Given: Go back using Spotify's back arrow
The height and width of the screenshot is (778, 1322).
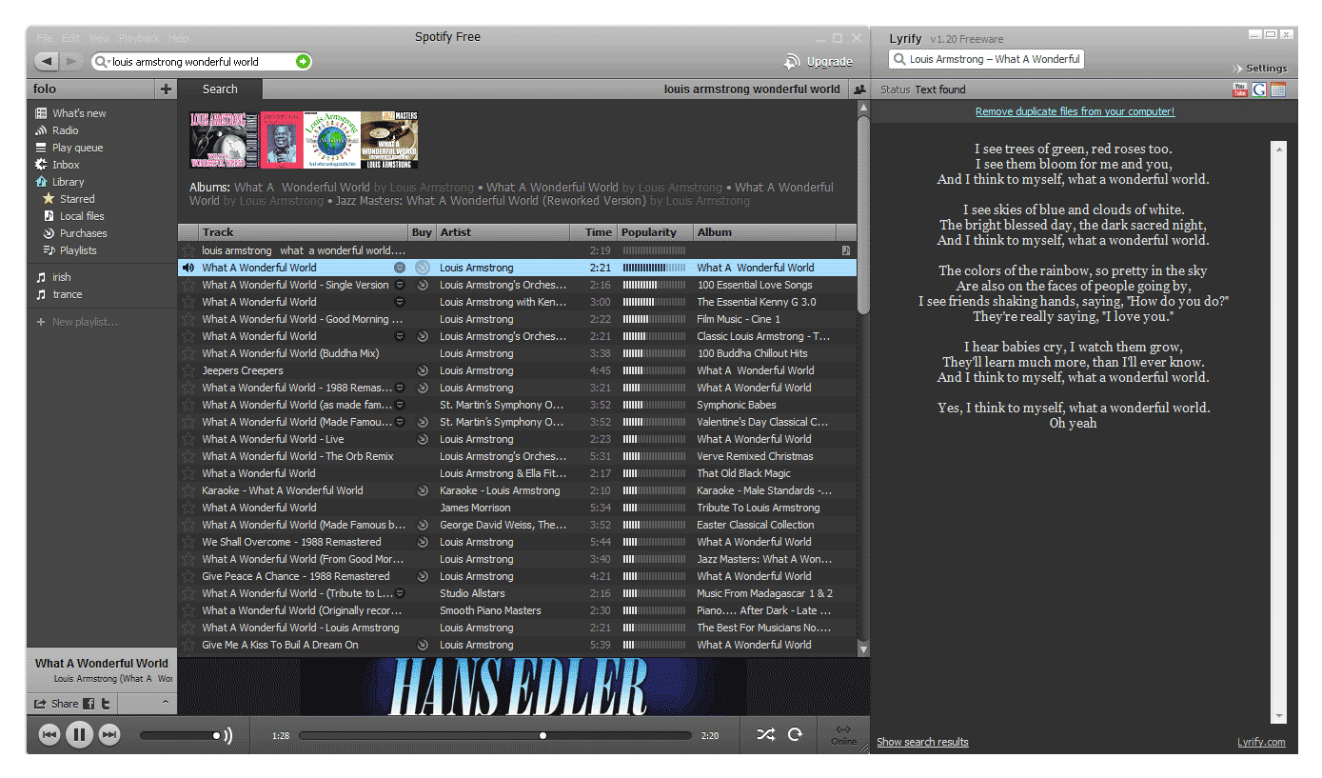Looking at the screenshot, I should (47, 62).
